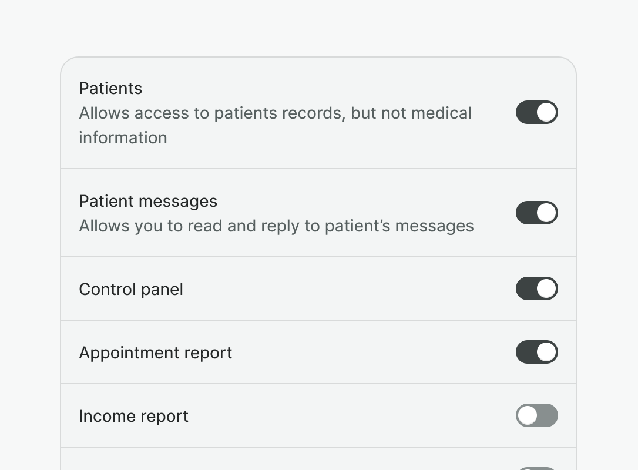Toggle the partially visible switch below Income report

536,468
